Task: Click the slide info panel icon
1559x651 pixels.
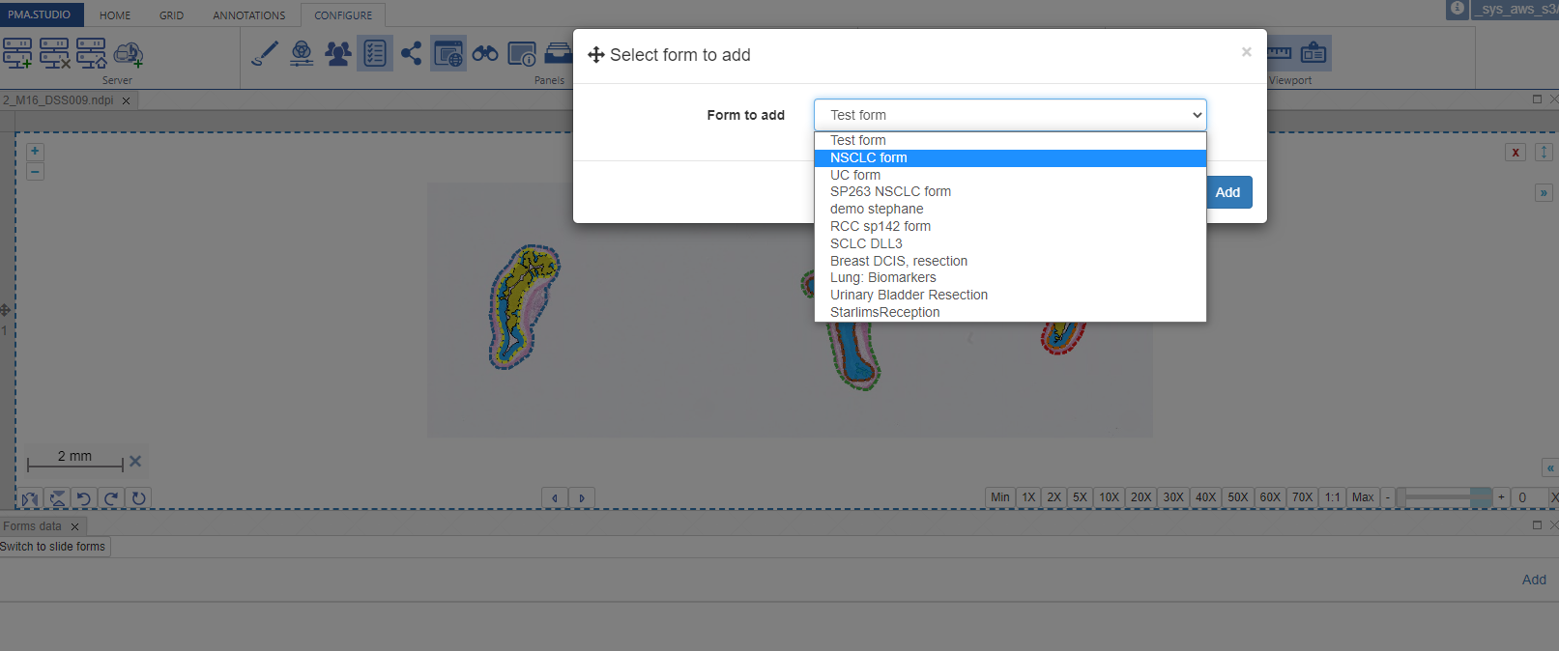Action: click(522, 54)
